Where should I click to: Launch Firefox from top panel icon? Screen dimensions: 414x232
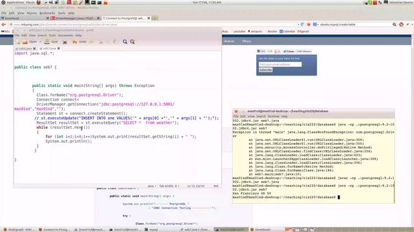[x=39, y=3]
